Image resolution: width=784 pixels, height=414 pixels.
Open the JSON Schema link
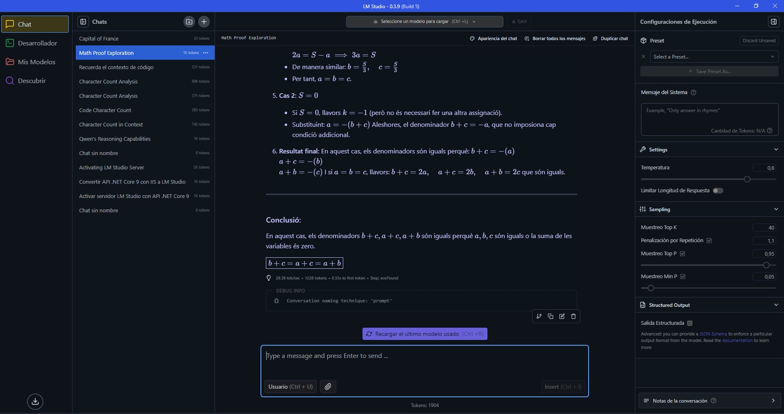click(713, 334)
